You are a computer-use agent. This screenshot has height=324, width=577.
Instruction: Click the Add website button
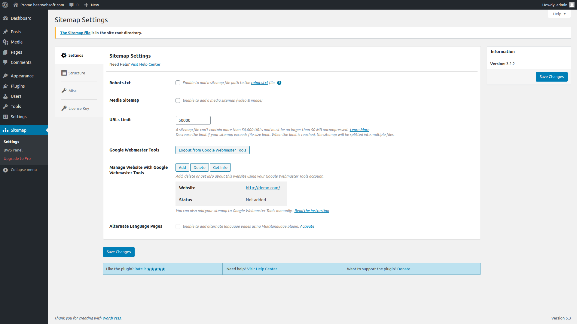pos(182,167)
